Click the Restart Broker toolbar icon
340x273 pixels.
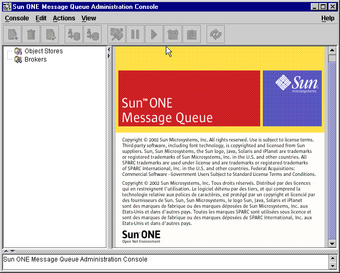click(173, 34)
